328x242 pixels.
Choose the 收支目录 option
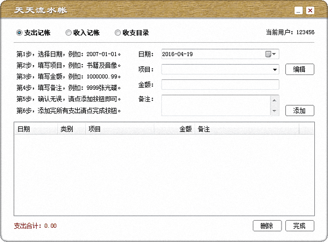coord(118,33)
